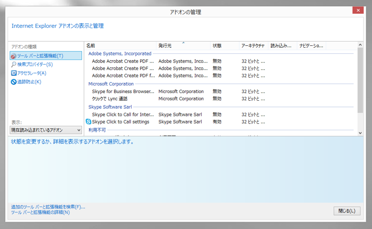Click Microsoft Corporation publisher in the Skype for Business row
The image size is (372, 229).
click(181, 92)
